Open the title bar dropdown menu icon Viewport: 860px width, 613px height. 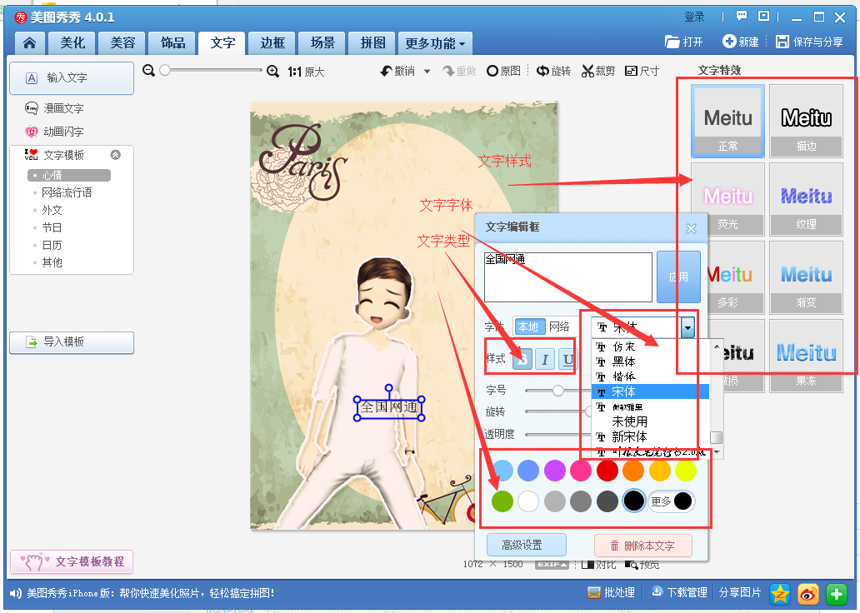(x=763, y=17)
